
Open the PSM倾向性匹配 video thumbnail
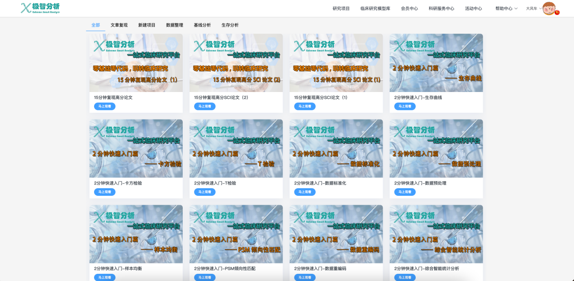236,234
